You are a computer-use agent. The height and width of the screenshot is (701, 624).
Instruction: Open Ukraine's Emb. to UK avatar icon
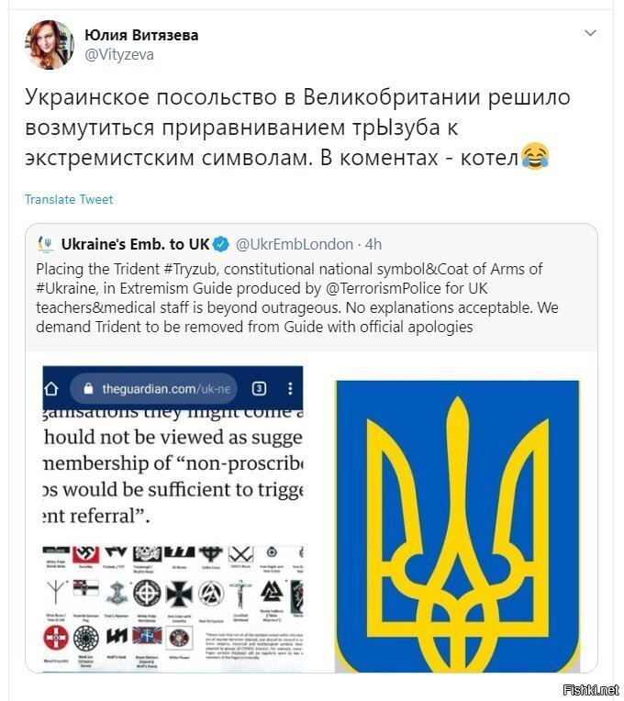tap(46, 245)
